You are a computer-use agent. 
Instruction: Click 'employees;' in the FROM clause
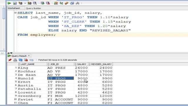[x=43, y=35]
